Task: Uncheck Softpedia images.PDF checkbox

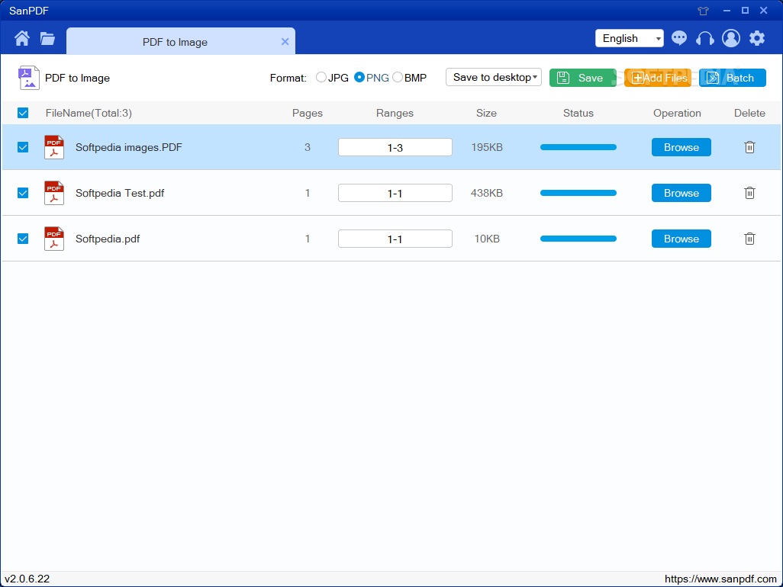Action: (x=23, y=147)
